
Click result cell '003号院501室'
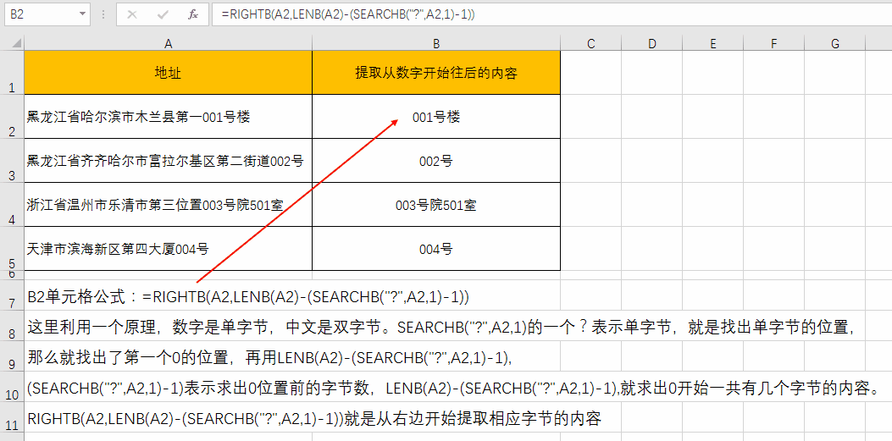(435, 205)
